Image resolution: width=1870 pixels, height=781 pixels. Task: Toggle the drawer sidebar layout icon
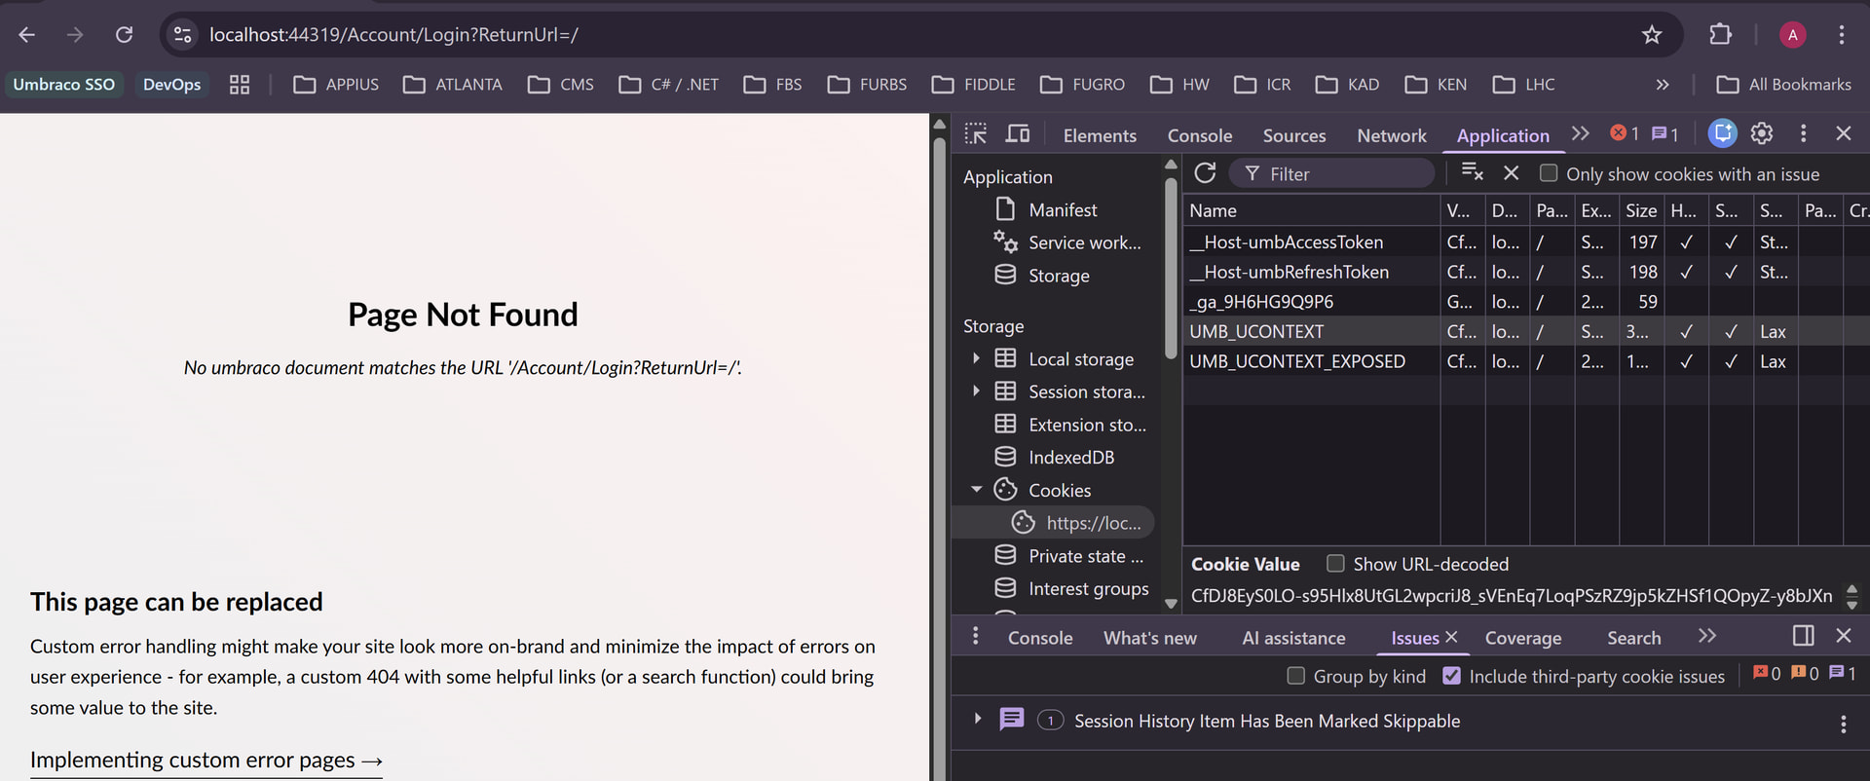point(1803,636)
